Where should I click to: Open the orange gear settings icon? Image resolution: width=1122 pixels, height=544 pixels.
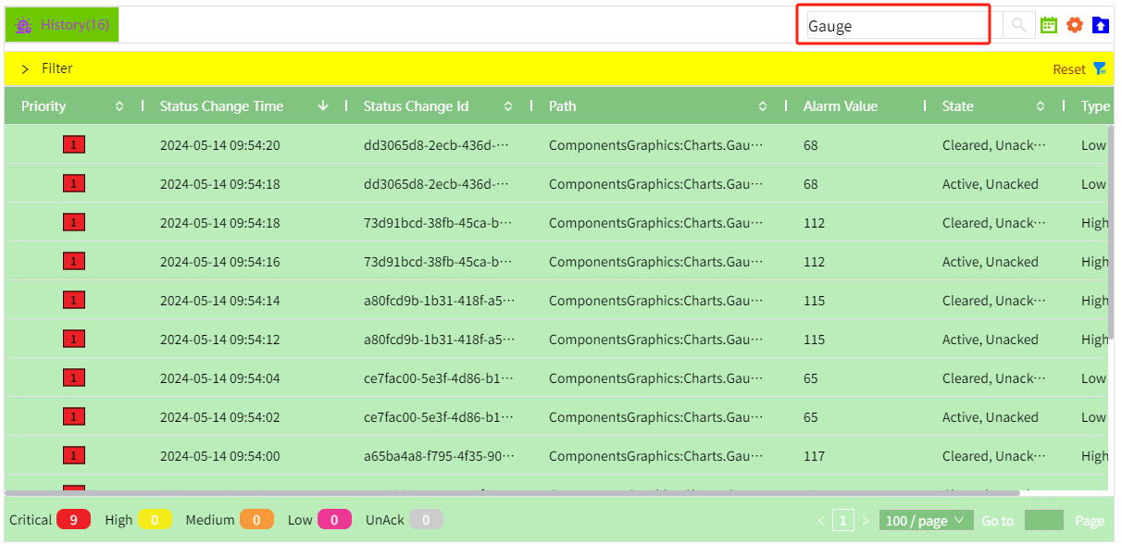tap(1075, 26)
